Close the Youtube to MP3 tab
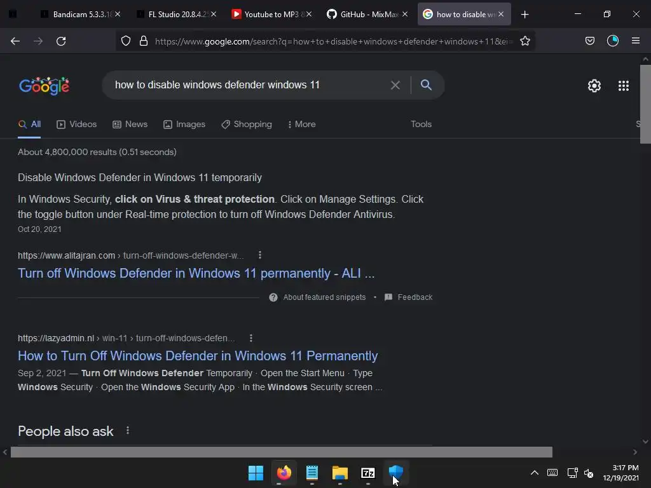The image size is (651, 488). [309, 15]
